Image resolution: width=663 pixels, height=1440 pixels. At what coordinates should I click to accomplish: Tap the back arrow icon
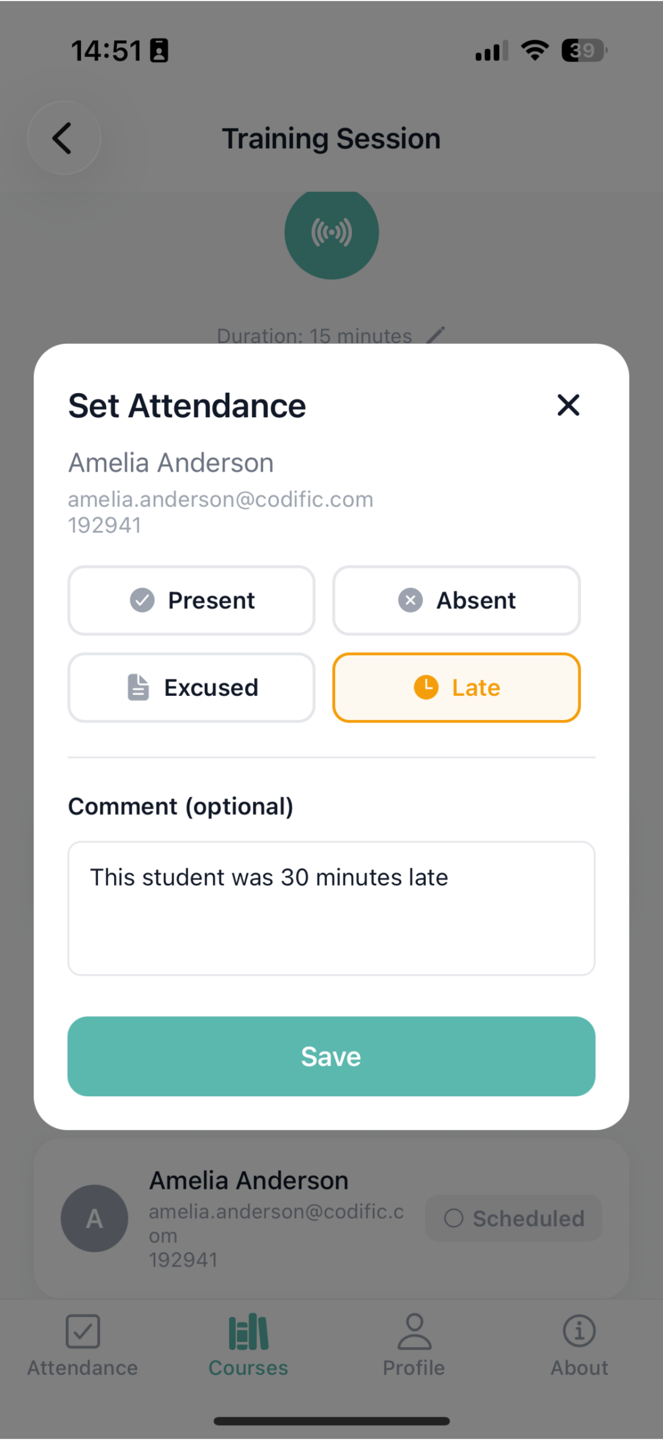pyautogui.click(x=63, y=138)
